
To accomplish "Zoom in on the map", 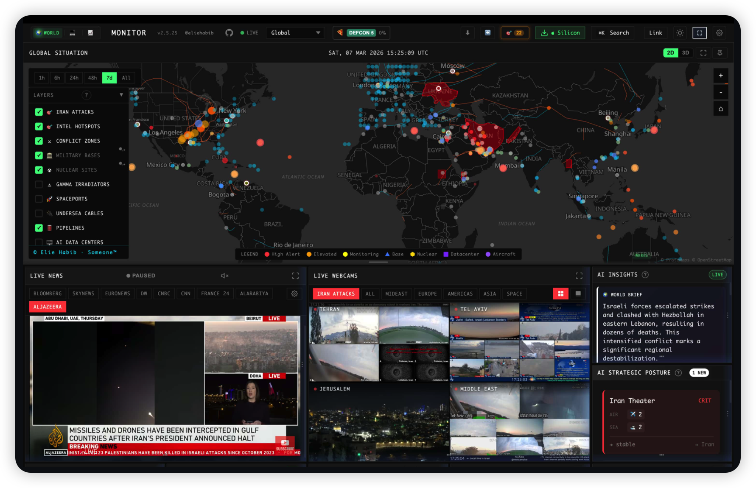I will [721, 76].
